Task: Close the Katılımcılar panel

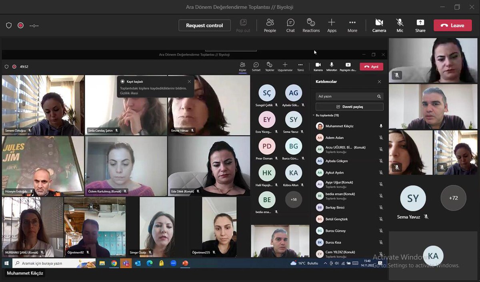Action: pyautogui.click(x=379, y=81)
